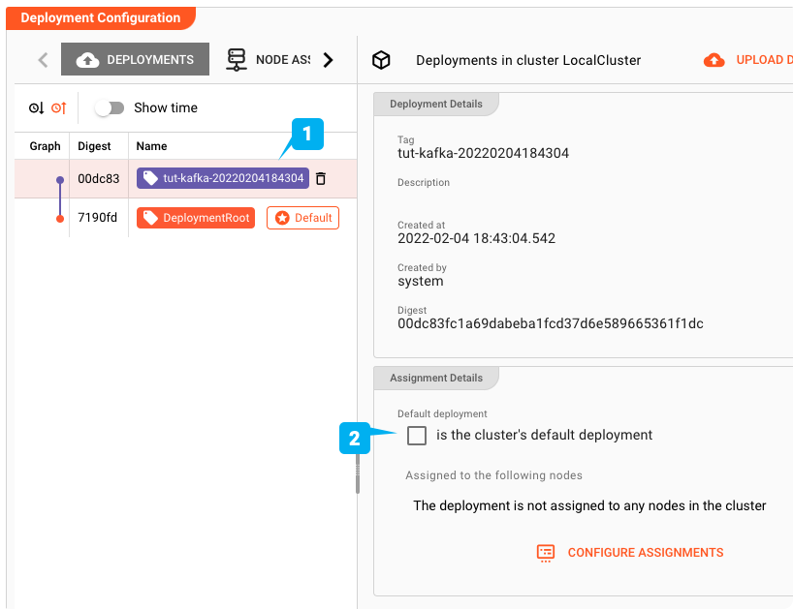Viewport: 793px width, 609px height.
Task: Click the upload cloud icon at top right
Action: 714,60
